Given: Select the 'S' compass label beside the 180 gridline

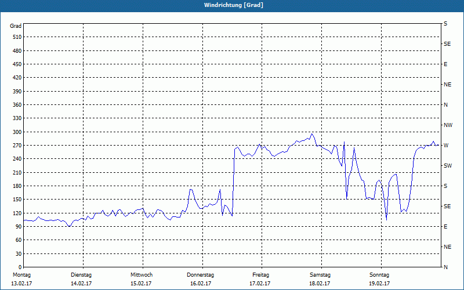Looking at the screenshot, I should (445, 186).
